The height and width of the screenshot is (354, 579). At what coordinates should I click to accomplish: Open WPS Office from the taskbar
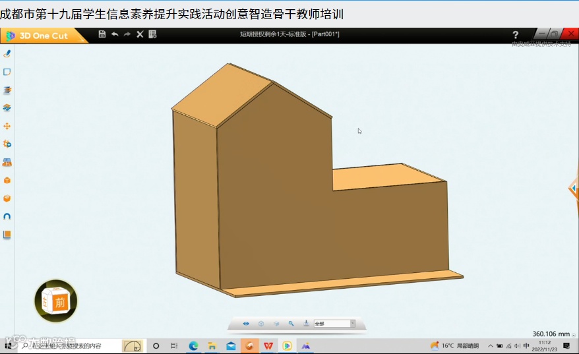point(268,346)
